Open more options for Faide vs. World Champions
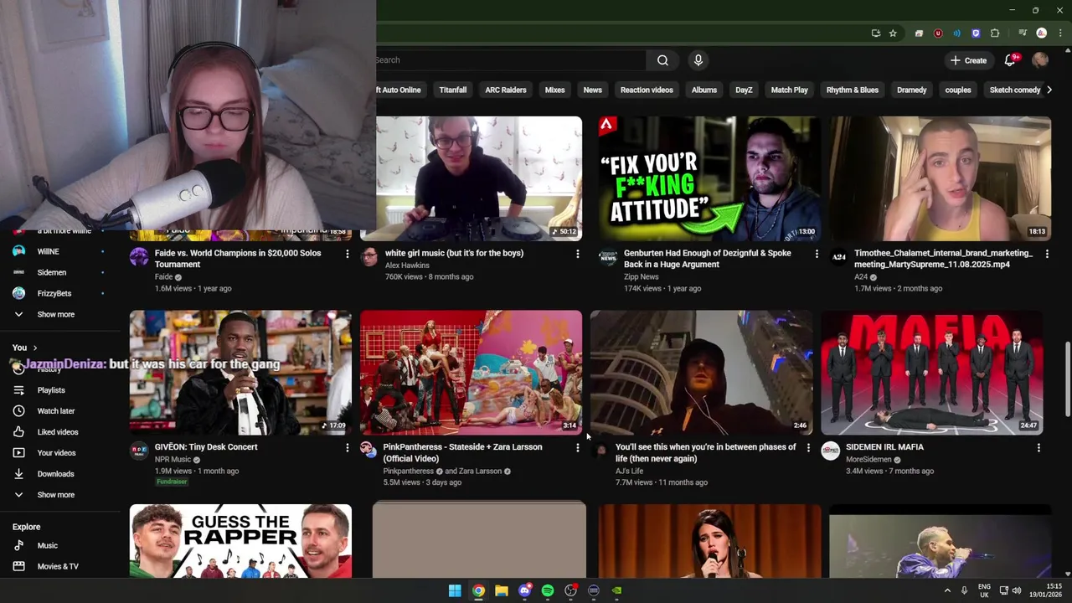The width and height of the screenshot is (1072, 603). (348, 254)
